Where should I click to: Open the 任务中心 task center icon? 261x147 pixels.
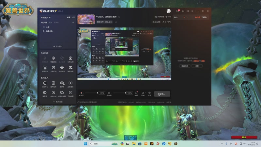(45, 83)
